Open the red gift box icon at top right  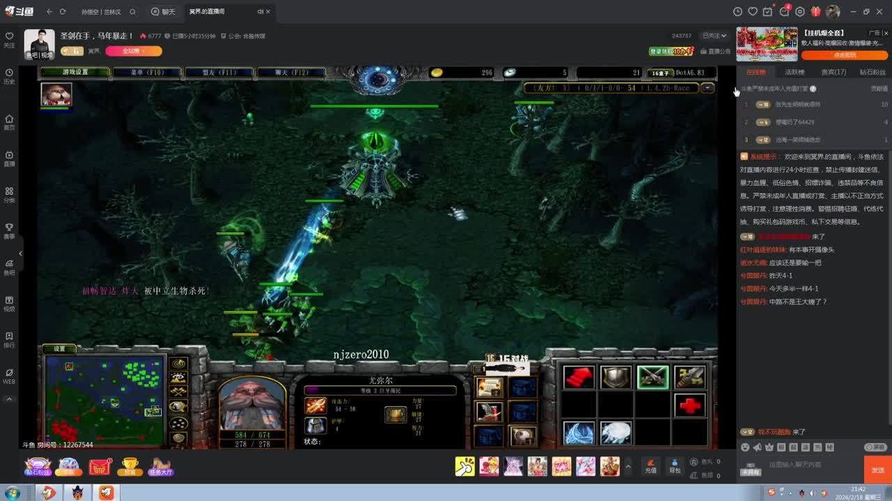coord(815,12)
